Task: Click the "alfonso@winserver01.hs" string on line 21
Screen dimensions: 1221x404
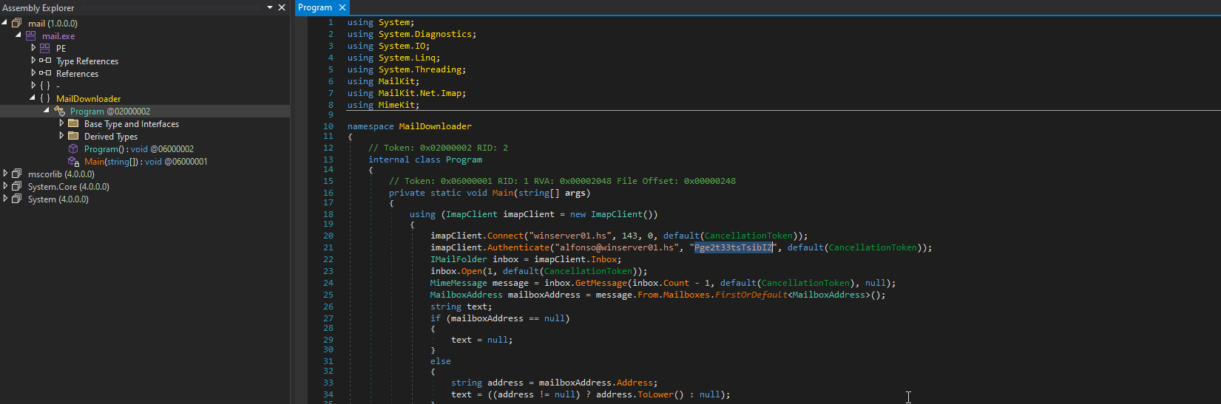Action: [x=617, y=247]
